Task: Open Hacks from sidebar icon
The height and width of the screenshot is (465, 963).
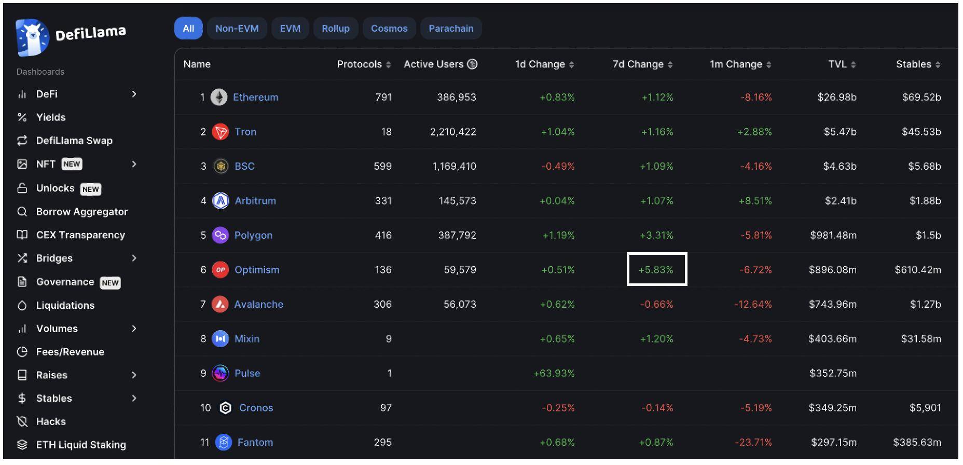Action: pos(22,421)
